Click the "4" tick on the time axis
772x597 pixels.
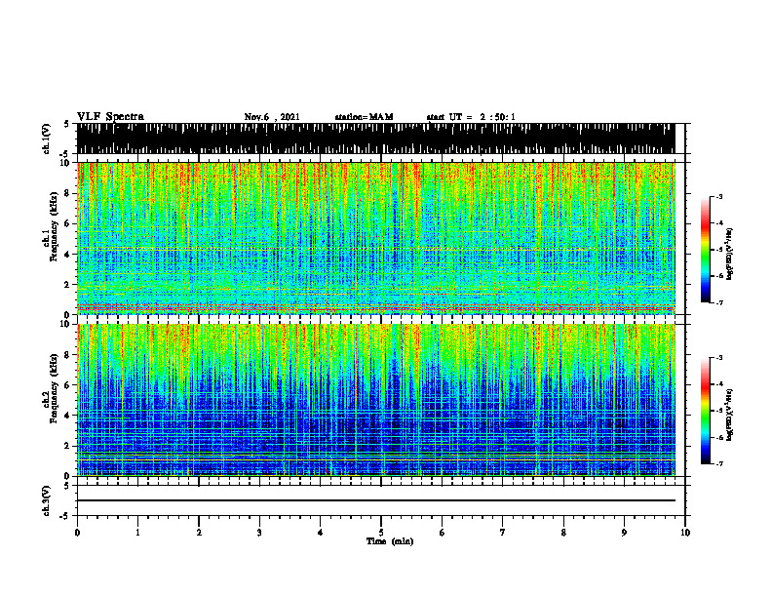pos(321,533)
